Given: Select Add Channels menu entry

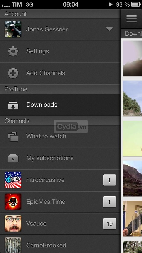Looking at the screenshot, I should tap(60, 73).
